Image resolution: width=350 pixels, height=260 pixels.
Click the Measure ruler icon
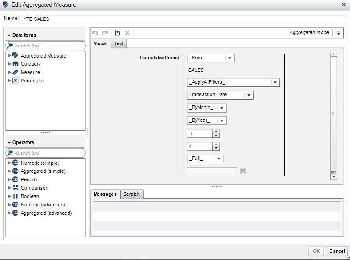pos(16,72)
